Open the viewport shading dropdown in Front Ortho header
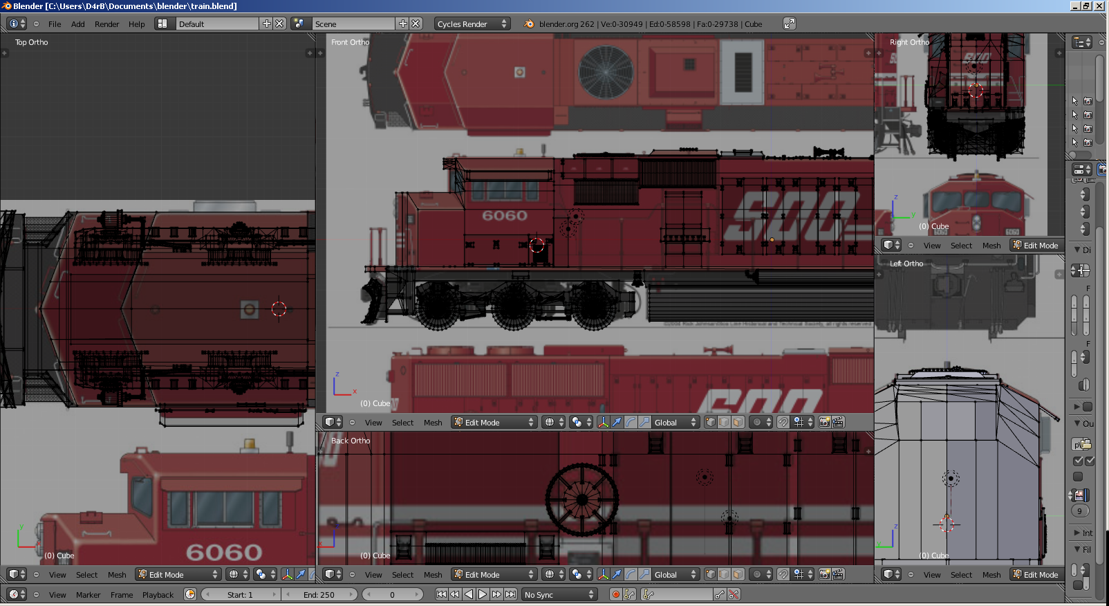The height and width of the screenshot is (606, 1109). pyautogui.click(x=554, y=422)
